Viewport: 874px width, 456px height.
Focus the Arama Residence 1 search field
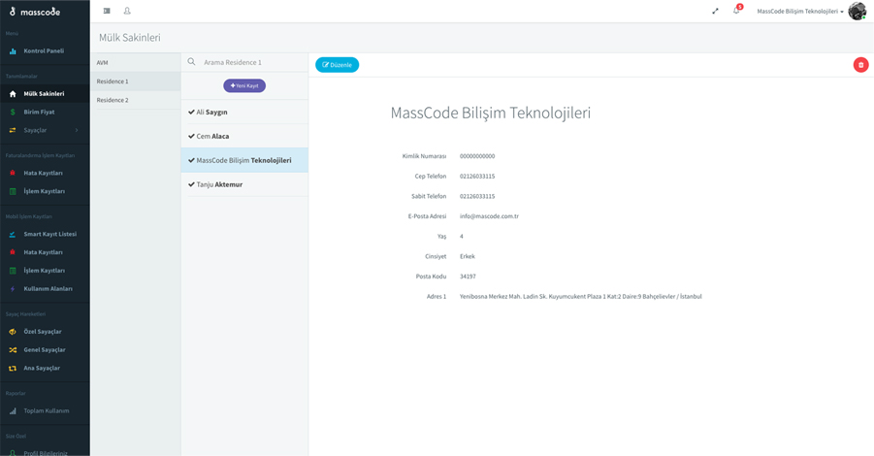pyautogui.click(x=252, y=62)
